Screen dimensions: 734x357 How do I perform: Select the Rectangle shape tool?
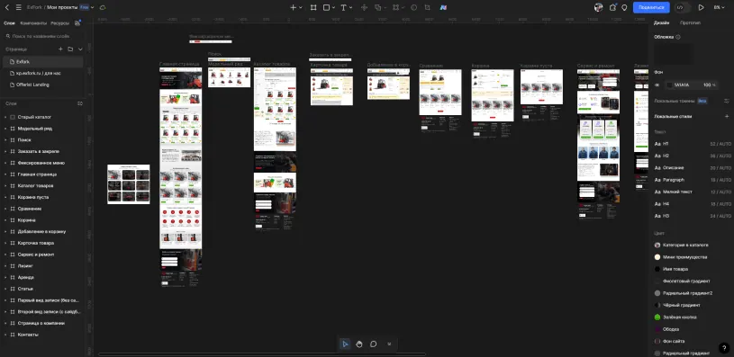point(326,7)
